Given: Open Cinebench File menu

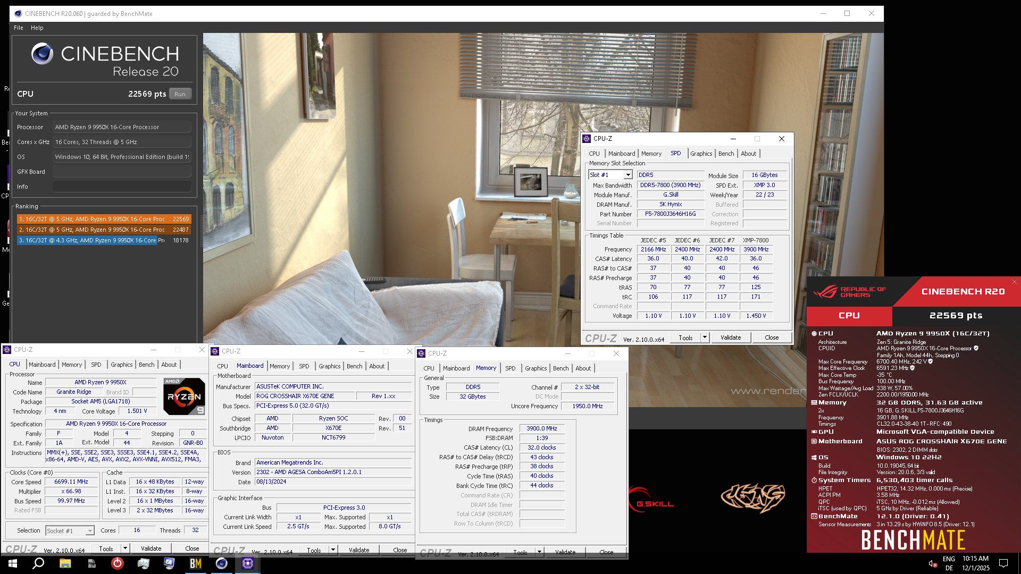Looking at the screenshot, I should point(19,28).
